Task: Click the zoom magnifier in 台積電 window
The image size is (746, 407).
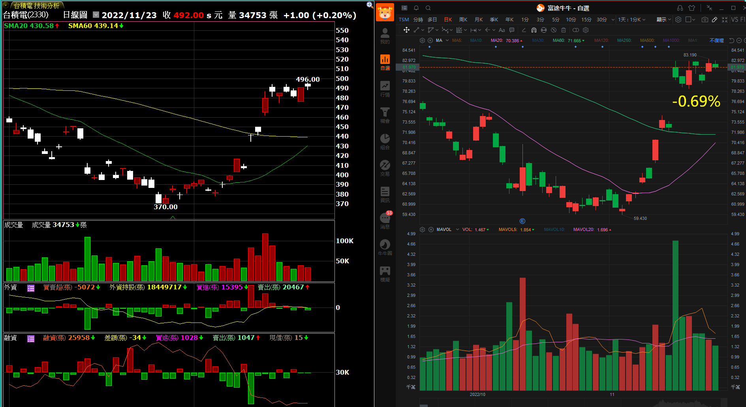Action: tap(370, 5)
